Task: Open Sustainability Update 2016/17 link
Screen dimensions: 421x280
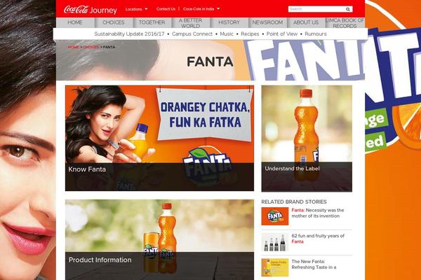Action: coord(129,34)
